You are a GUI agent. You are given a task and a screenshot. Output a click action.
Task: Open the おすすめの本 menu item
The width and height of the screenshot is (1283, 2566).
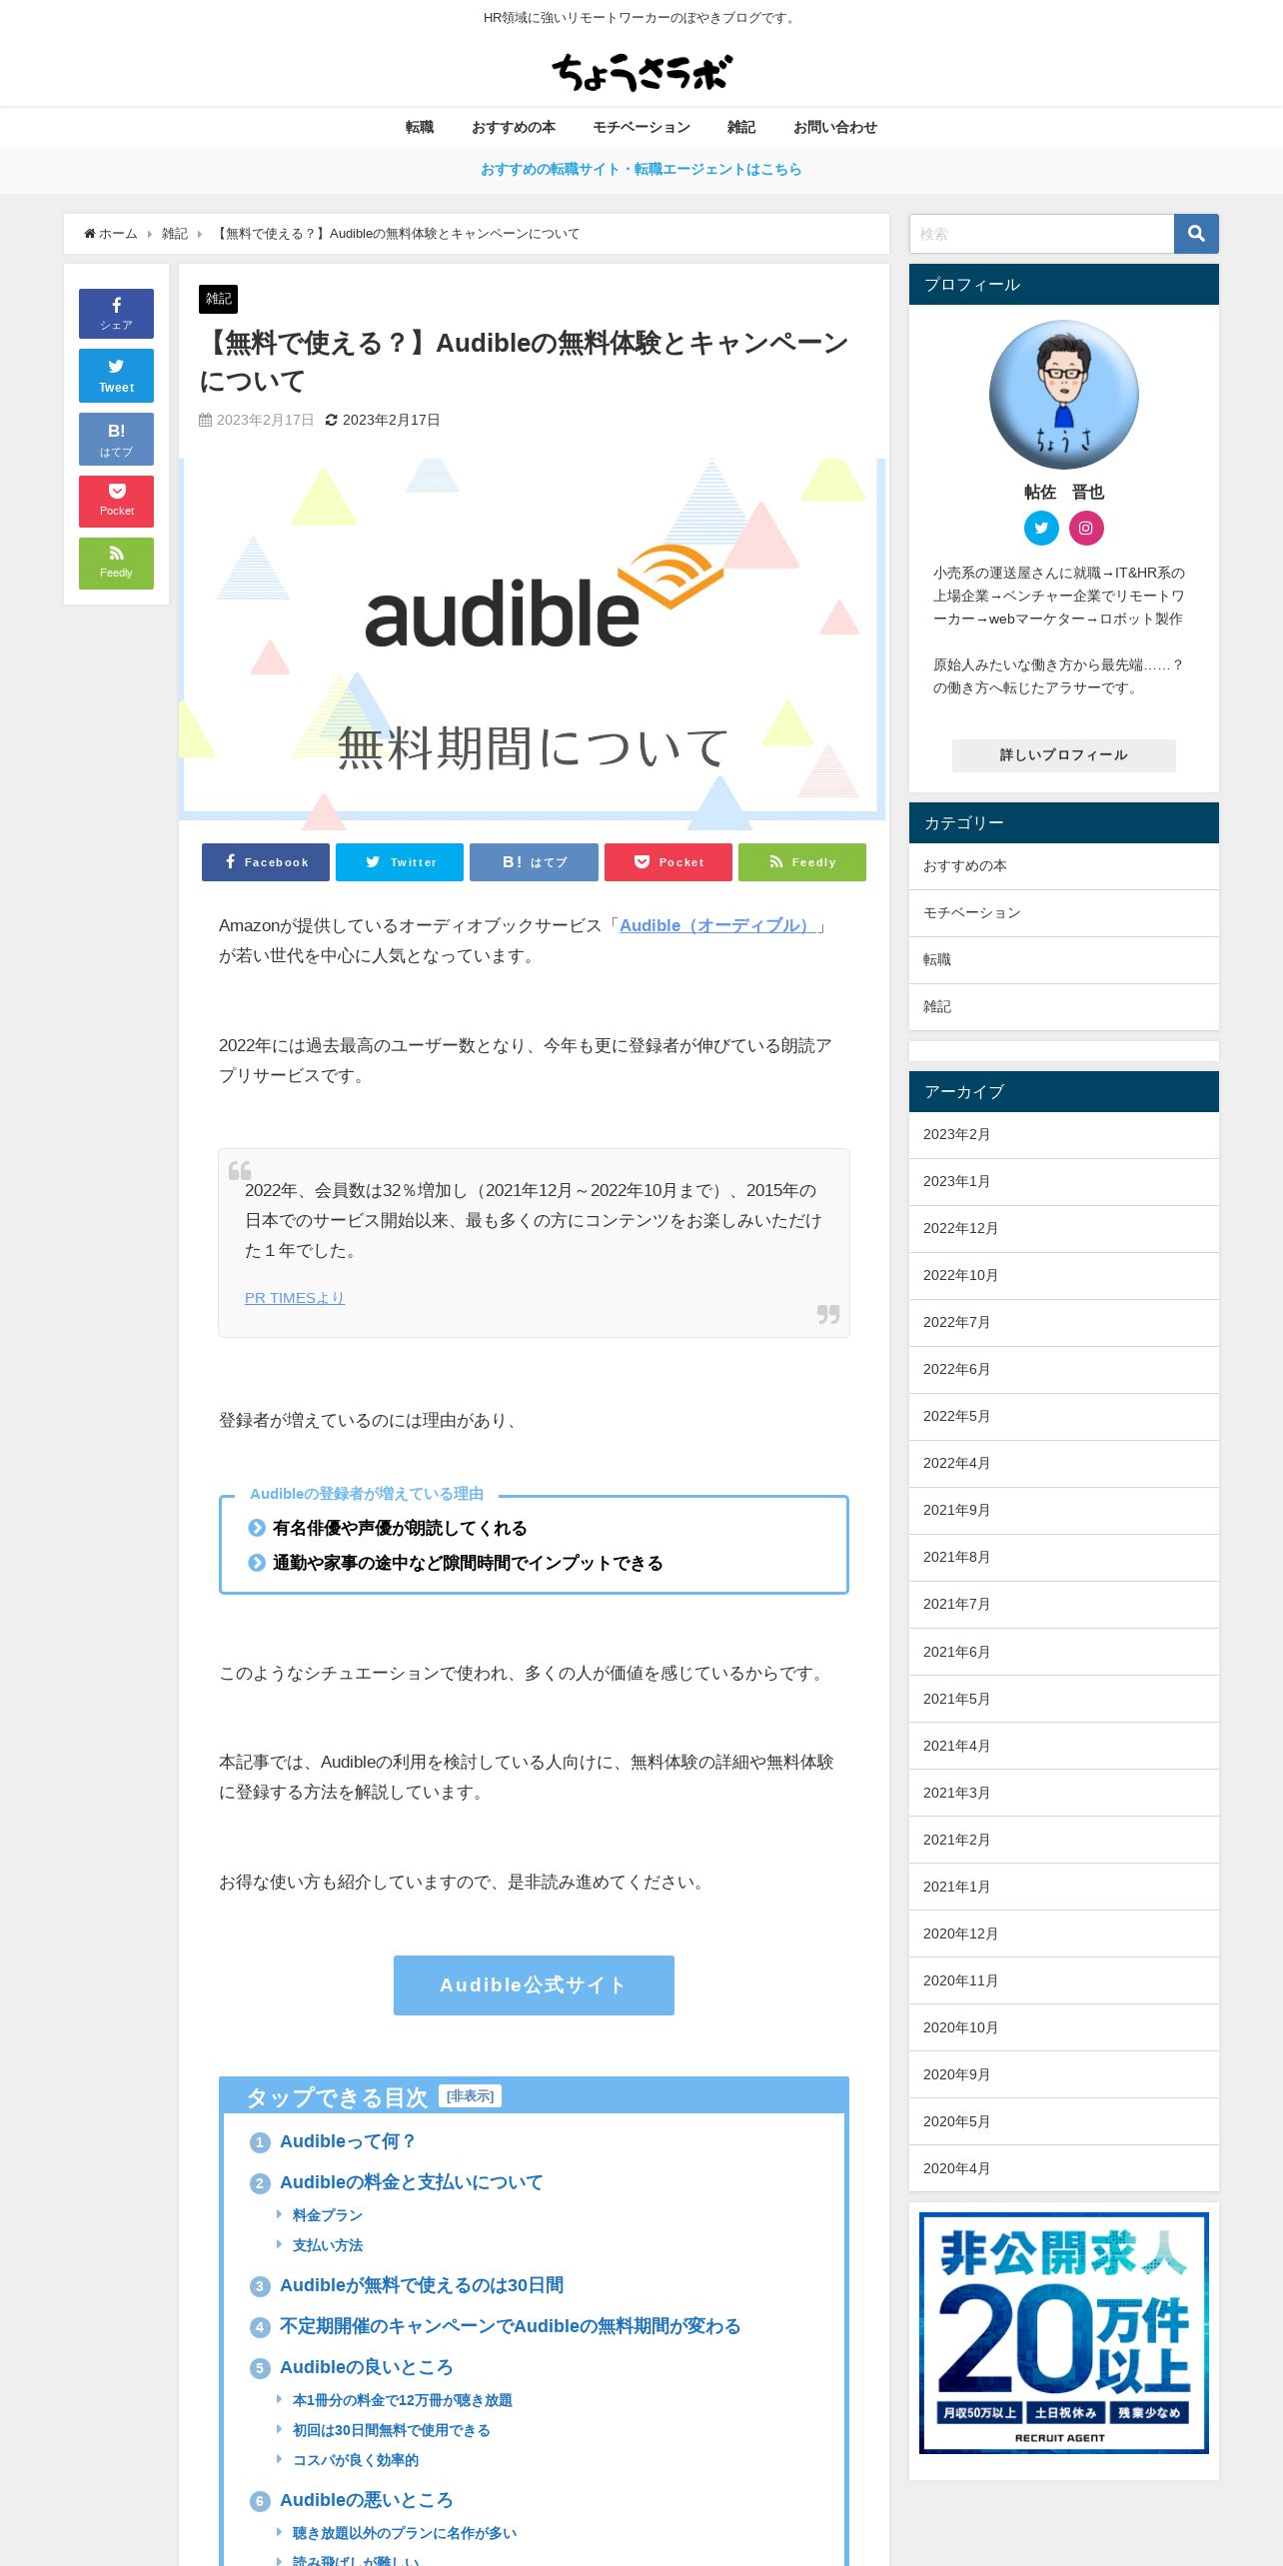coord(514,127)
